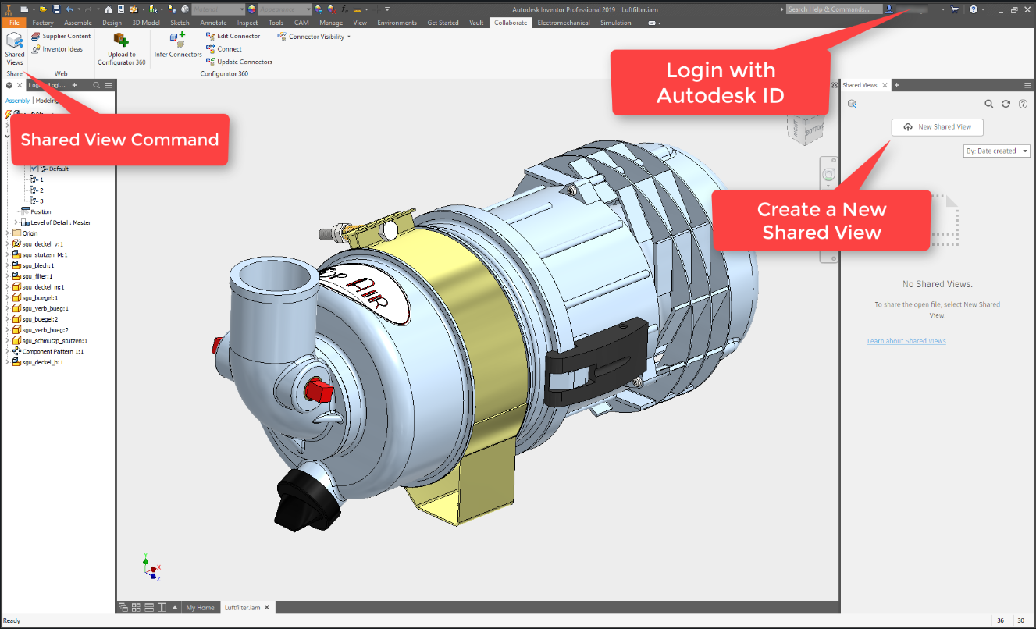
Task: Click the Home icon in quick access toolbar
Action: pos(109,9)
